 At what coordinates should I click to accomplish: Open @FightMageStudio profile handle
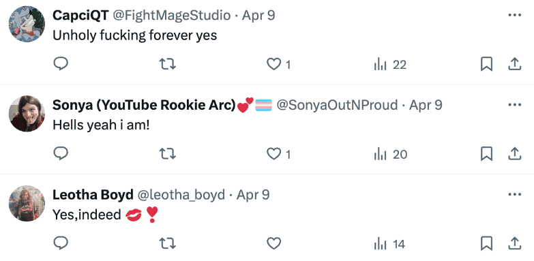(x=171, y=15)
